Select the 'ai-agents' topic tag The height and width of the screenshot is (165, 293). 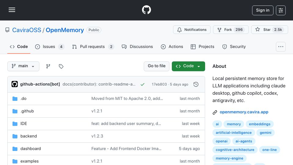244,141
